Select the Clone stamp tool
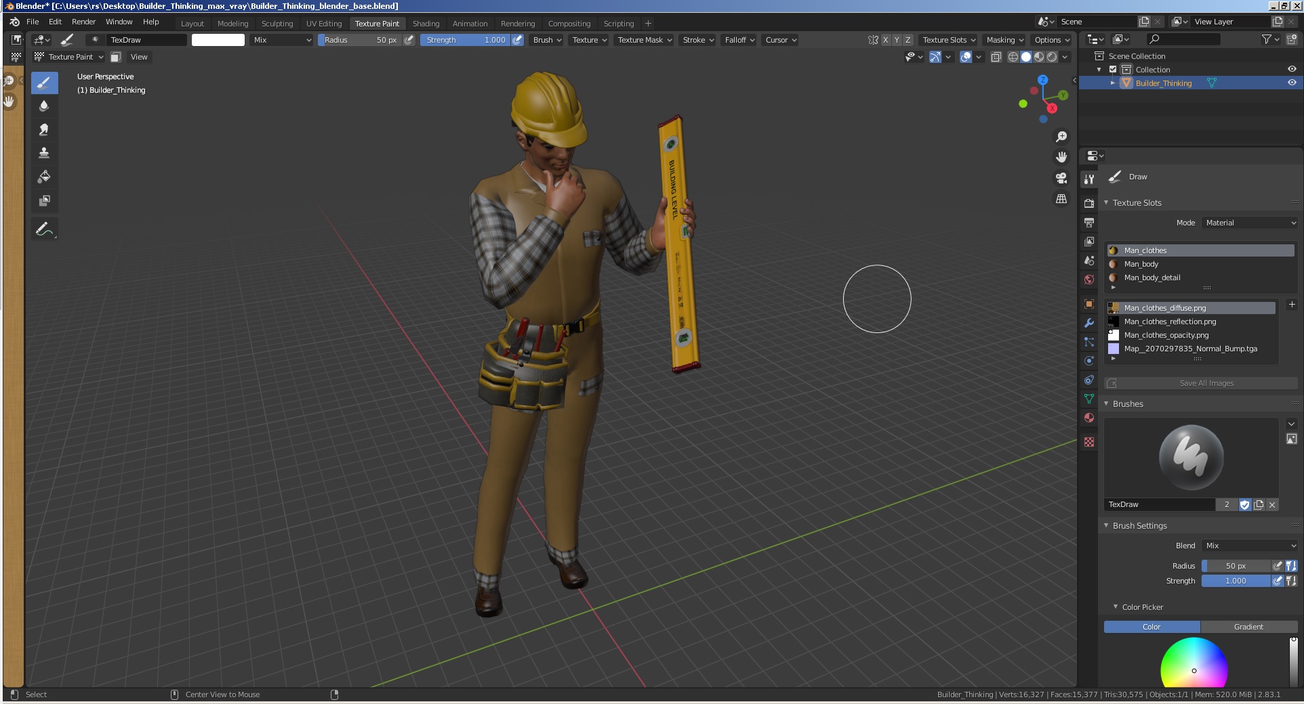The height and width of the screenshot is (704, 1304). (44, 153)
